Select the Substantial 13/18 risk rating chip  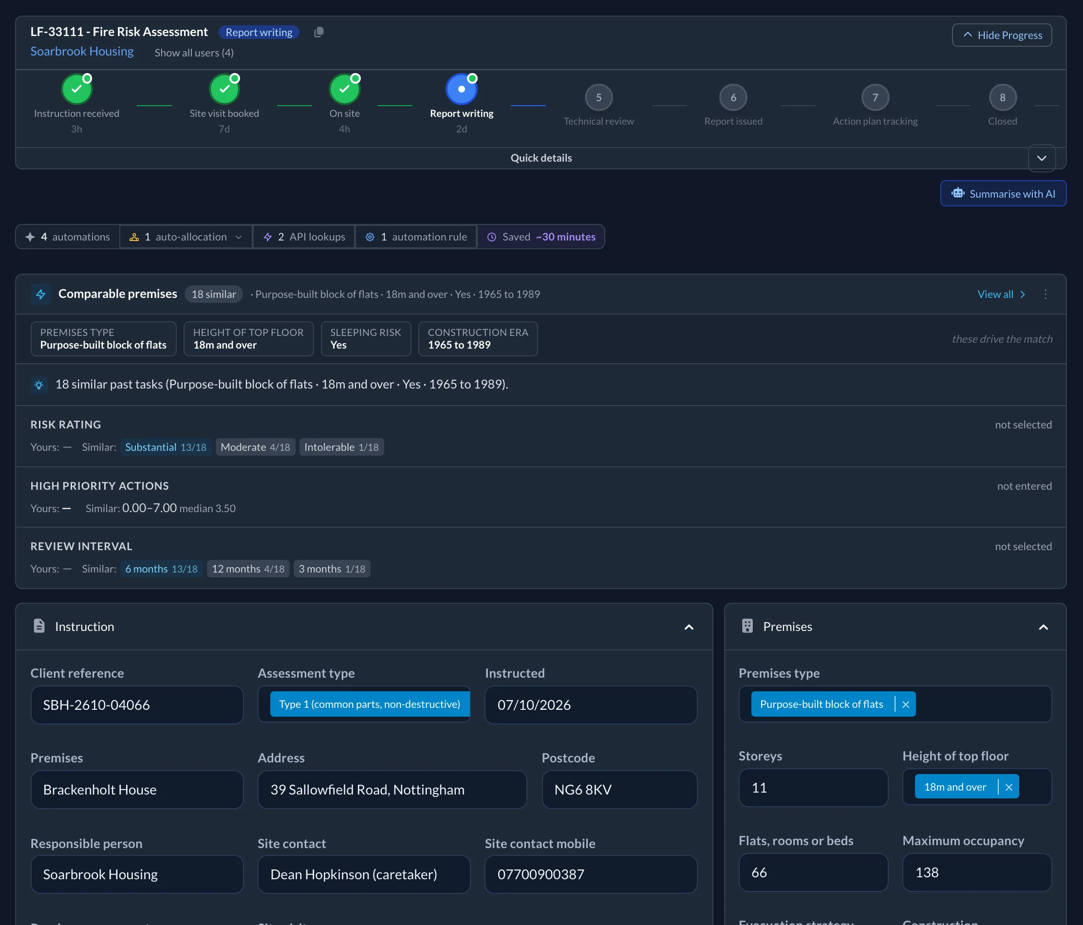[x=166, y=447]
